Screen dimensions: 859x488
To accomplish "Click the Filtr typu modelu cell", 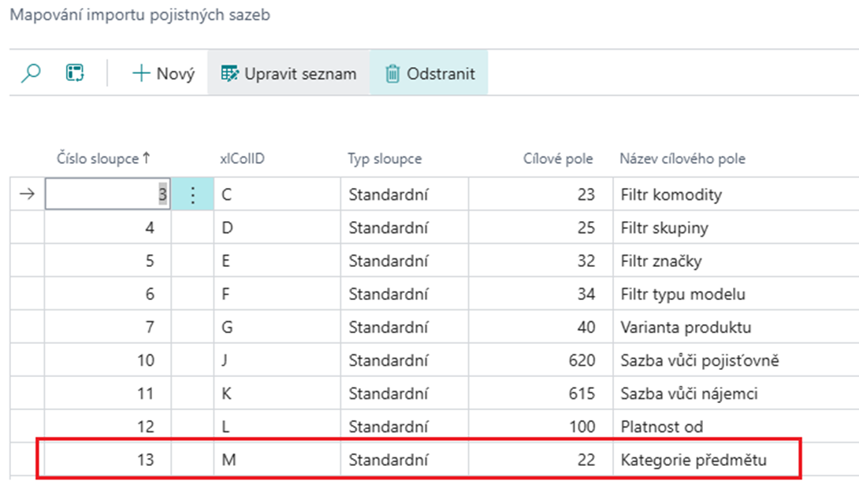I will (x=682, y=294).
